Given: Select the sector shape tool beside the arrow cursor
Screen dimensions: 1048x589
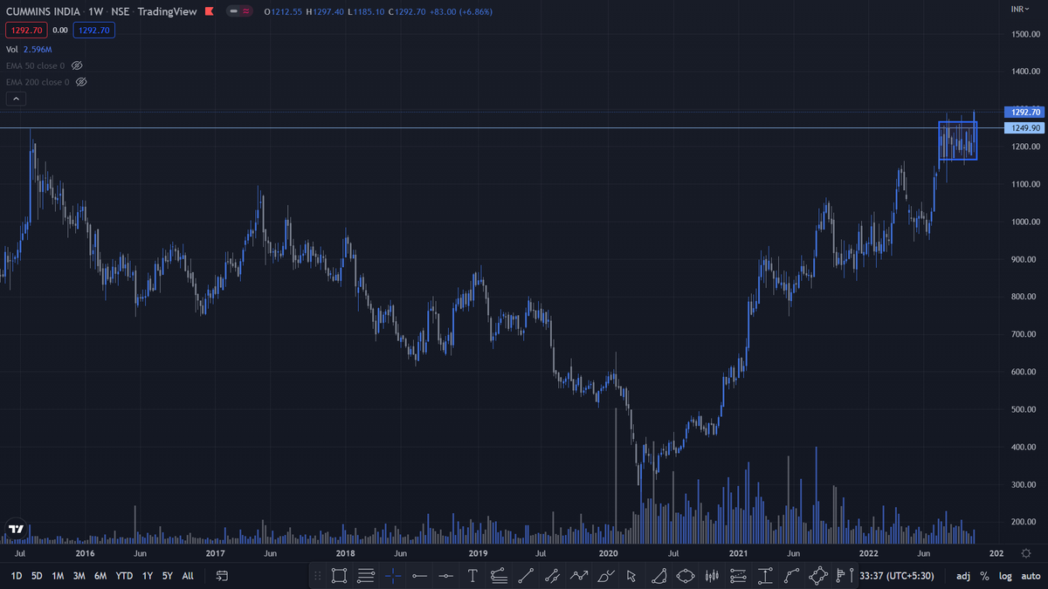Looking at the screenshot, I should [x=659, y=576].
